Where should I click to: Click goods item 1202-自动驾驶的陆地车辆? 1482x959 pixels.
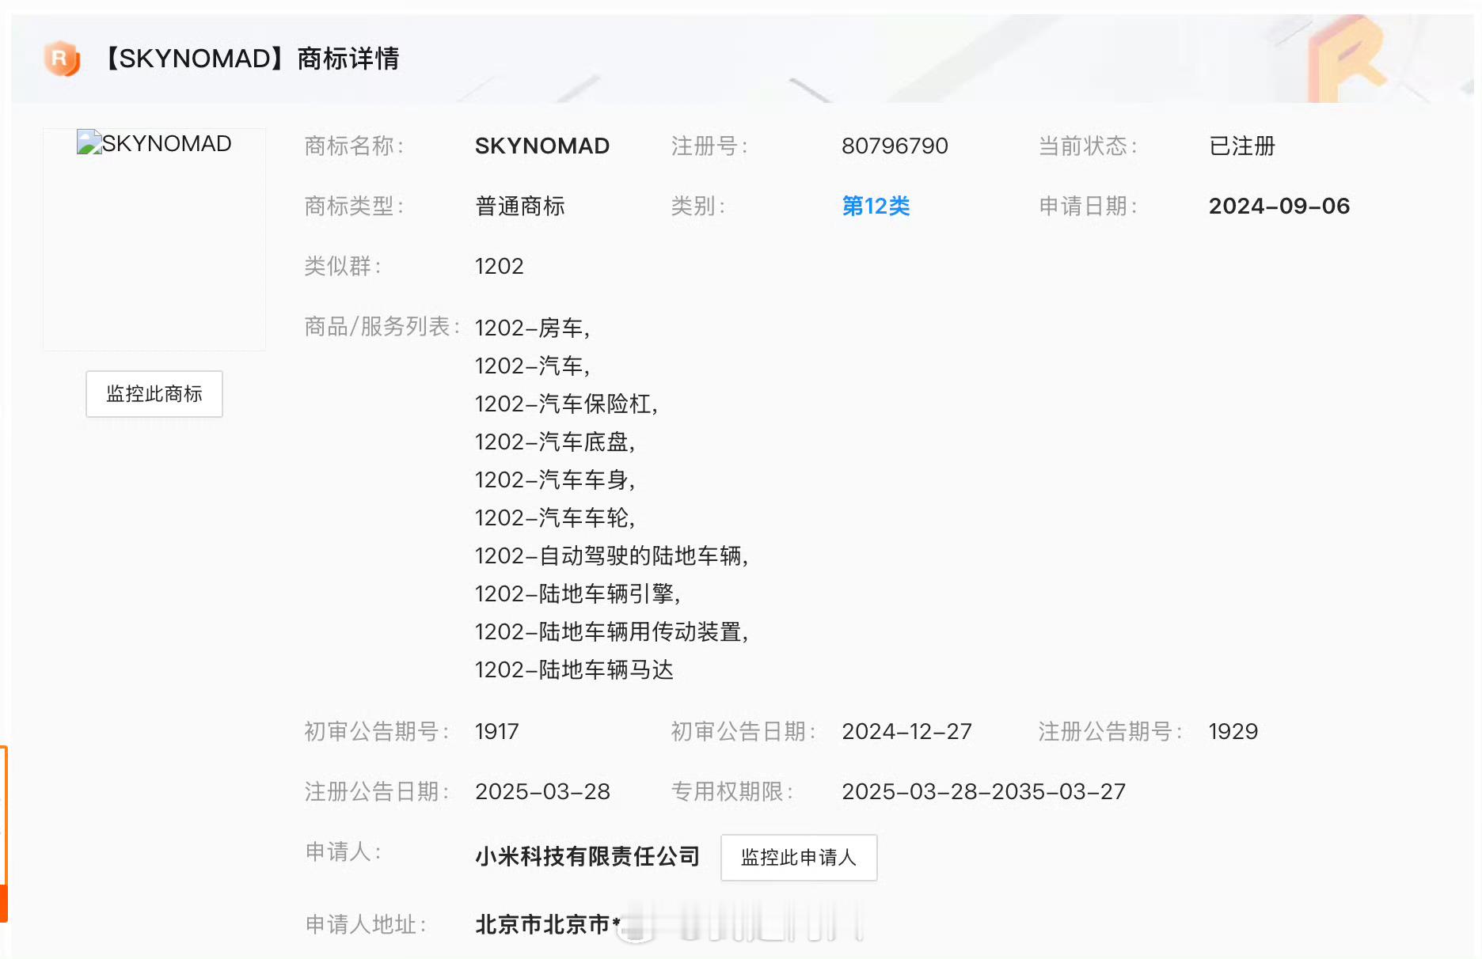pos(611,555)
